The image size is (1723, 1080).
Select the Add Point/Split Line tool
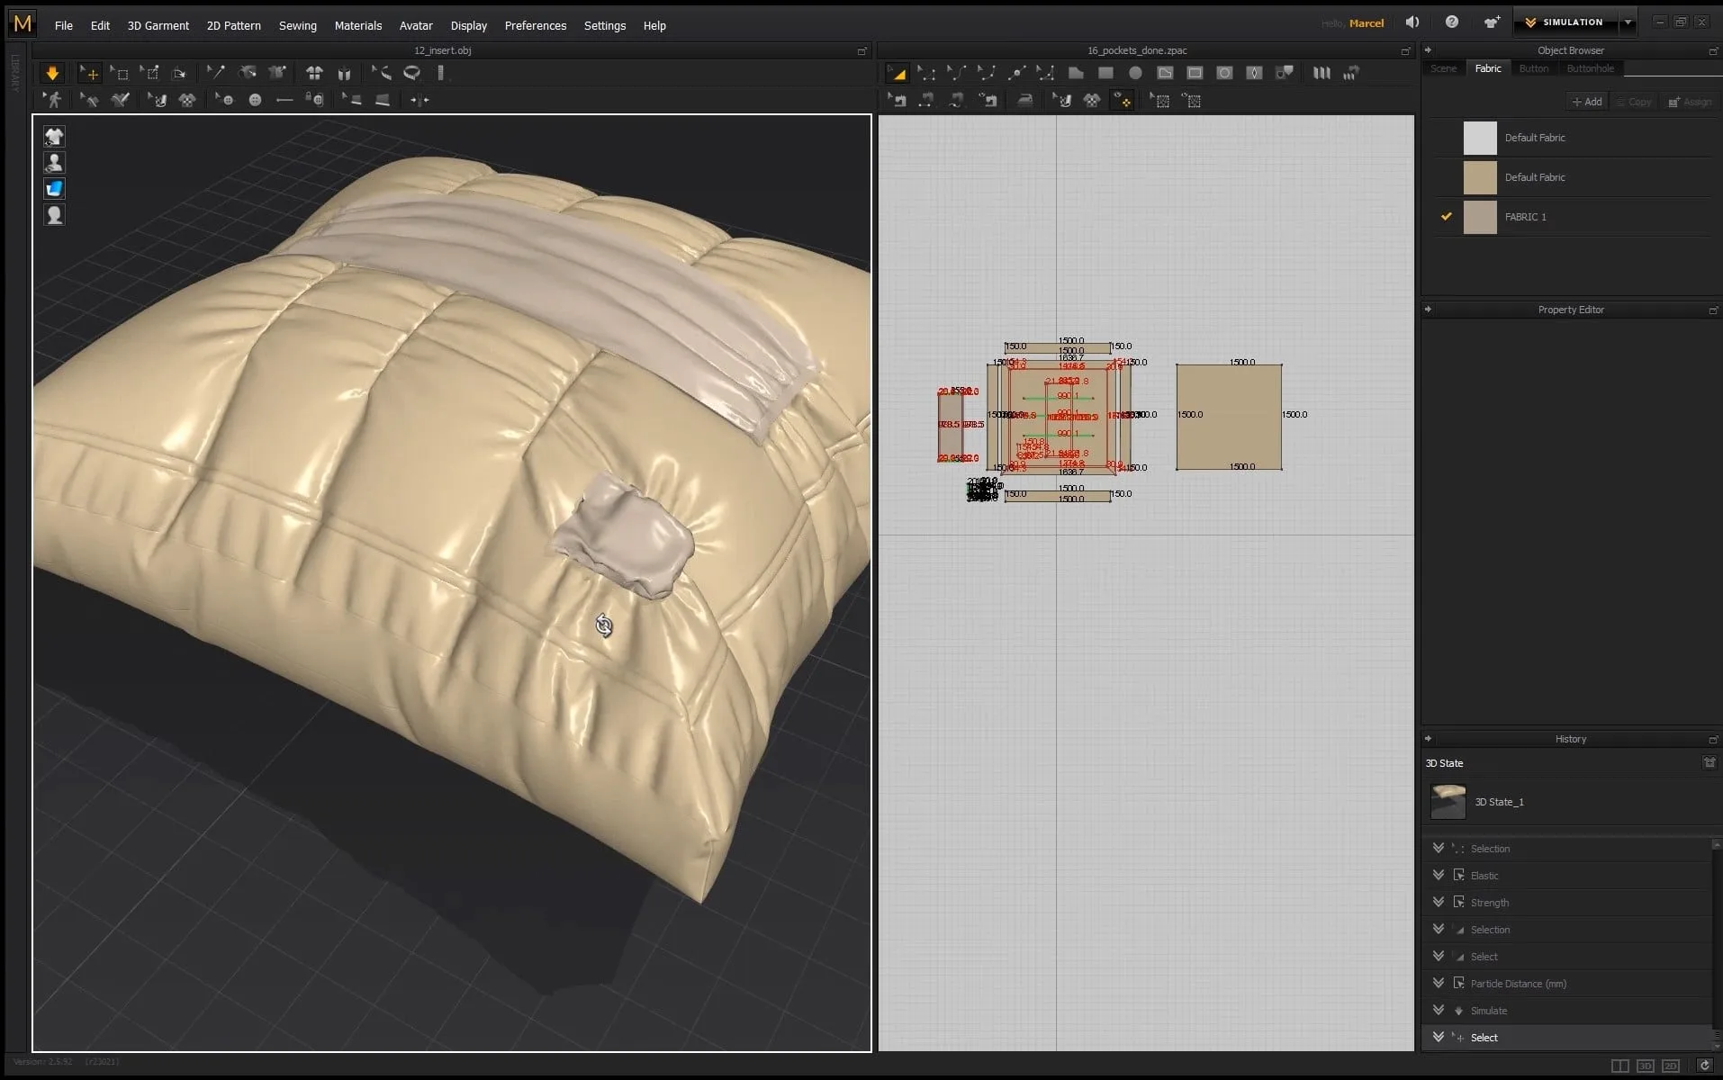[1015, 73]
